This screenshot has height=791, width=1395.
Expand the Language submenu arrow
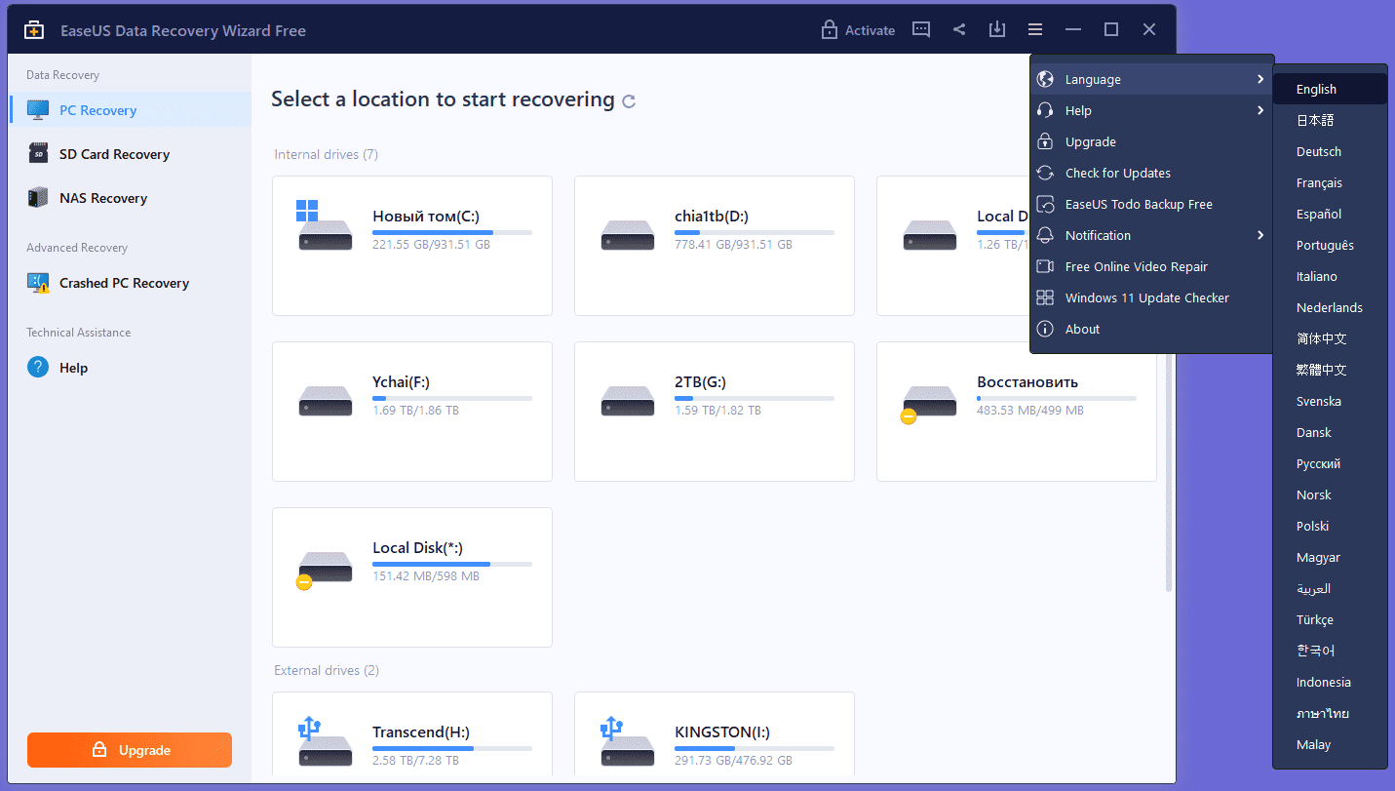[1260, 79]
